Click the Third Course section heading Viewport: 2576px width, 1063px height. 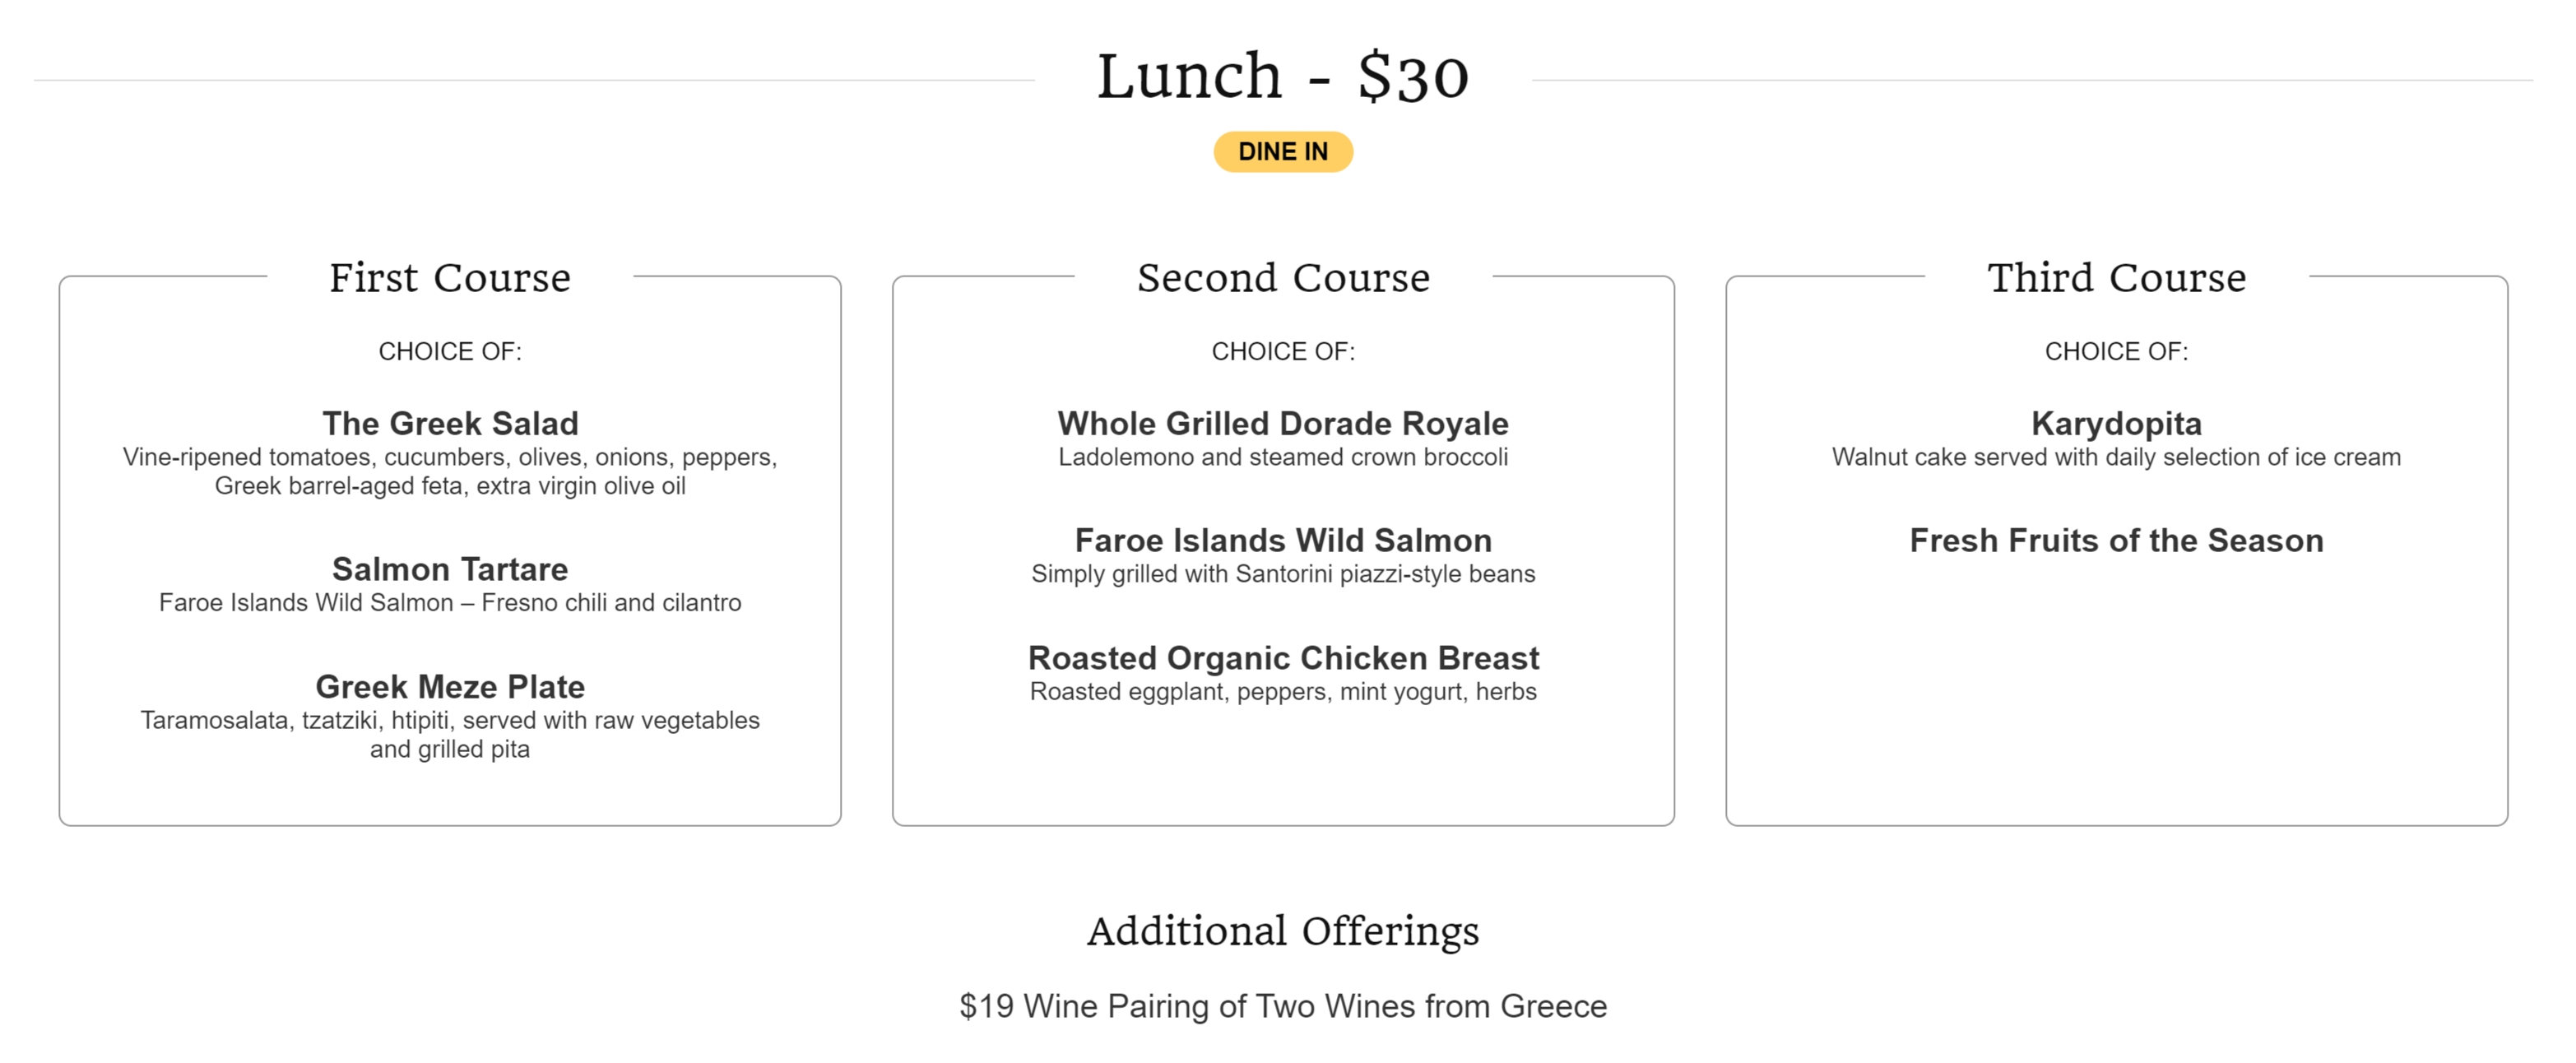click(2116, 277)
